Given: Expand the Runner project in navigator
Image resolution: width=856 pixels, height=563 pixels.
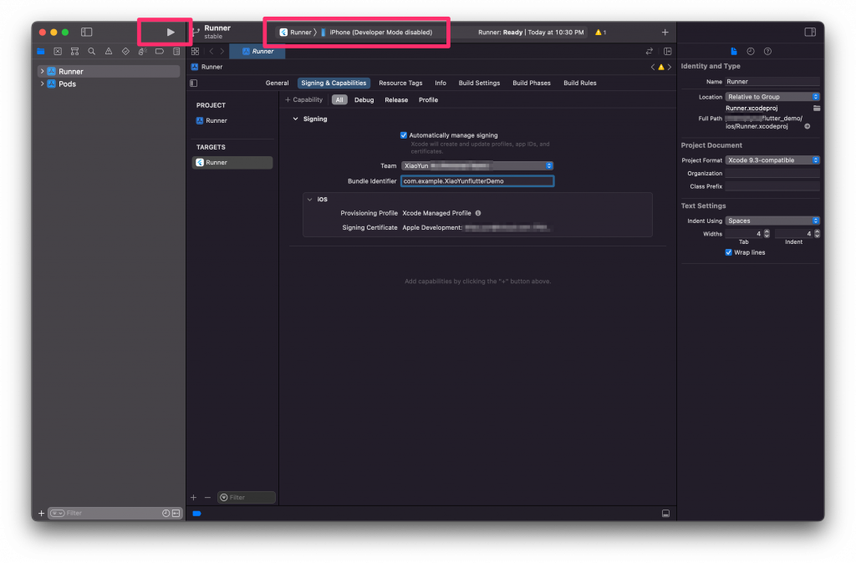Looking at the screenshot, I should [42, 72].
